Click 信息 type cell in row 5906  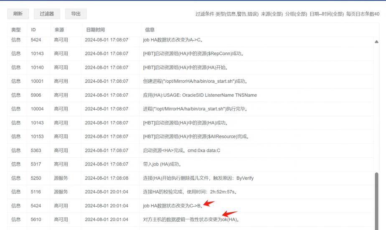(16, 95)
